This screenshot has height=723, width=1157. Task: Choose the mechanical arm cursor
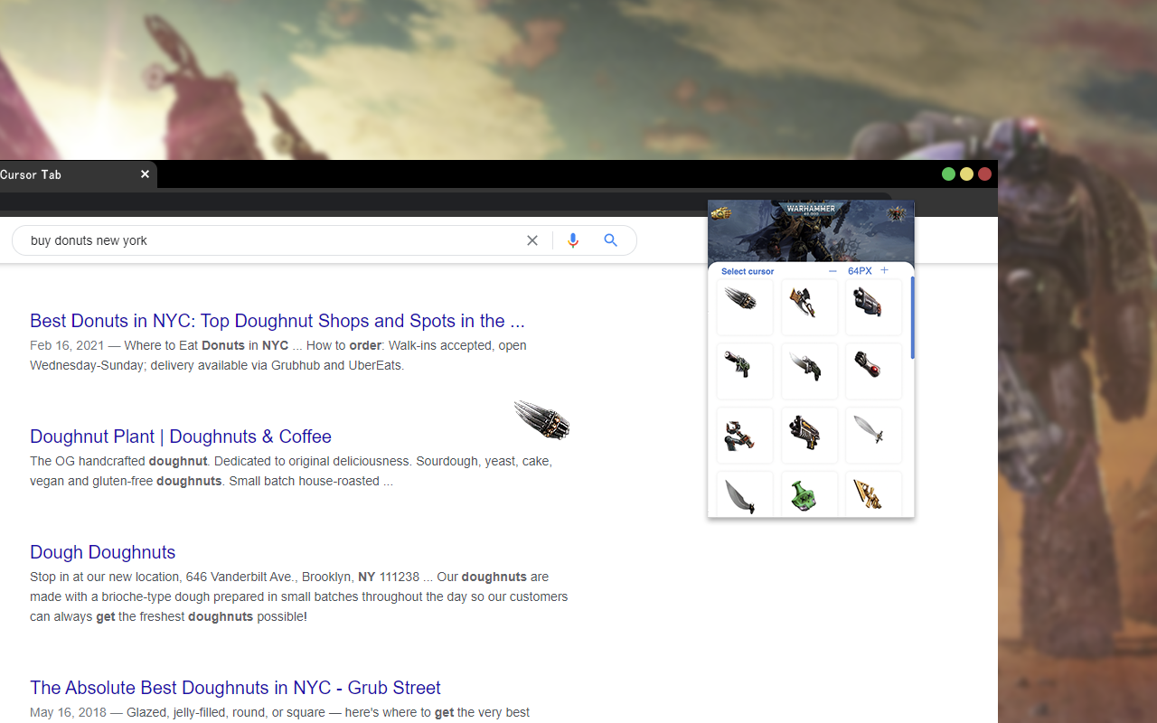pyautogui.click(x=744, y=435)
